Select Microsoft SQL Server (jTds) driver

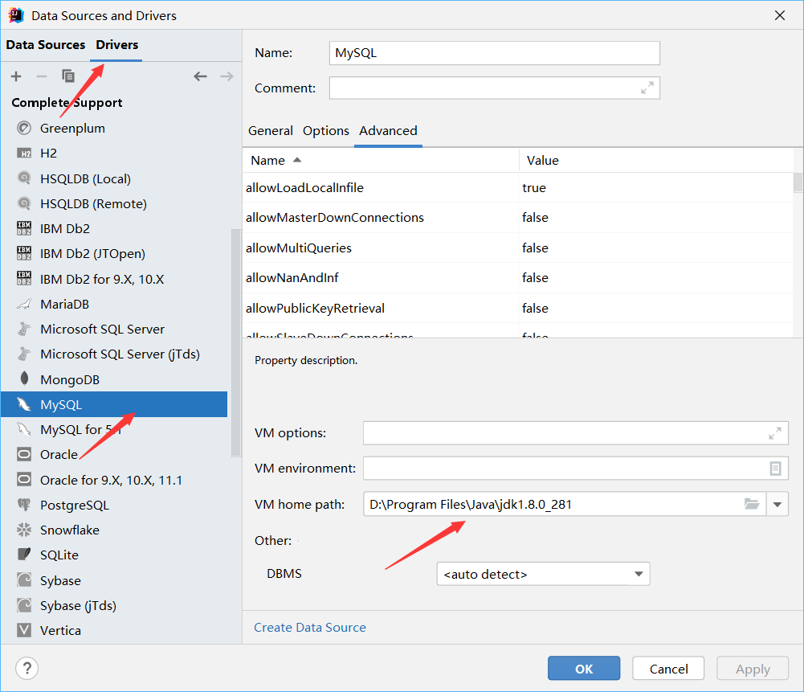(114, 354)
